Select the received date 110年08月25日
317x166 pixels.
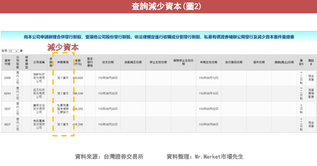pos(108,94)
